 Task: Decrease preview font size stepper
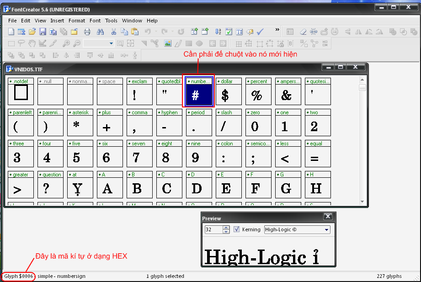tap(226, 232)
